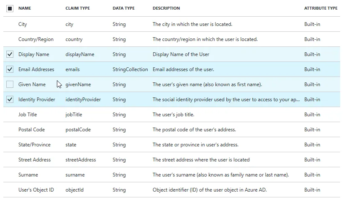346x220 pixels.
Task: Select the User's Object ID row
Action: (36, 190)
